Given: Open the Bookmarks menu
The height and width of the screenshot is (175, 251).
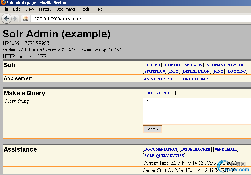Looking at the screenshot, I should (x=66, y=9).
